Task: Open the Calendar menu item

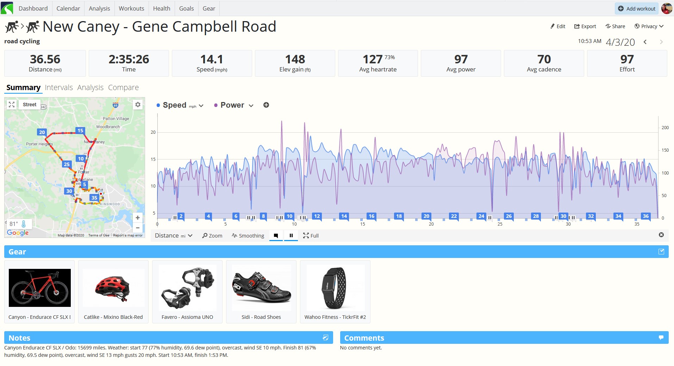Action: coord(68,8)
